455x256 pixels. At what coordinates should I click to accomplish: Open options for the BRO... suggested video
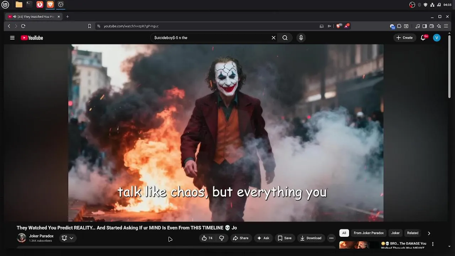click(433, 244)
